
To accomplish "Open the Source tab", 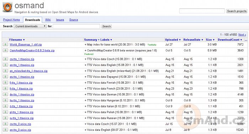I will tap(74, 20).
